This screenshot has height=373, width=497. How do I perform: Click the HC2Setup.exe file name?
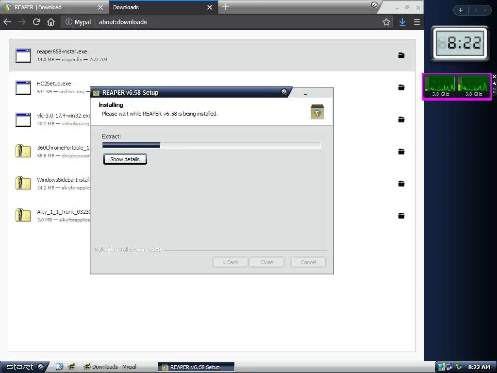point(54,84)
